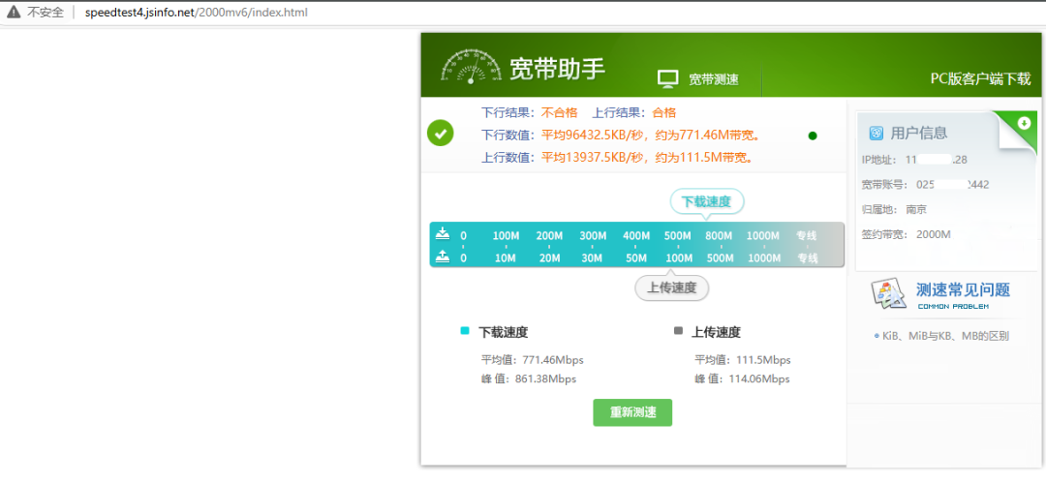Click the upload arrow icon on speed bar
This screenshot has width=1046, height=484.
click(x=443, y=257)
